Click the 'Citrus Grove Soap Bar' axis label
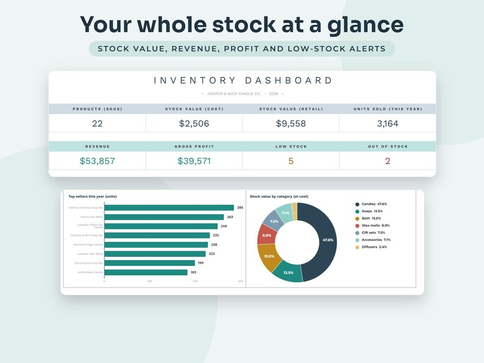The width and height of the screenshot is (484, 363). [x=88, y=263]
